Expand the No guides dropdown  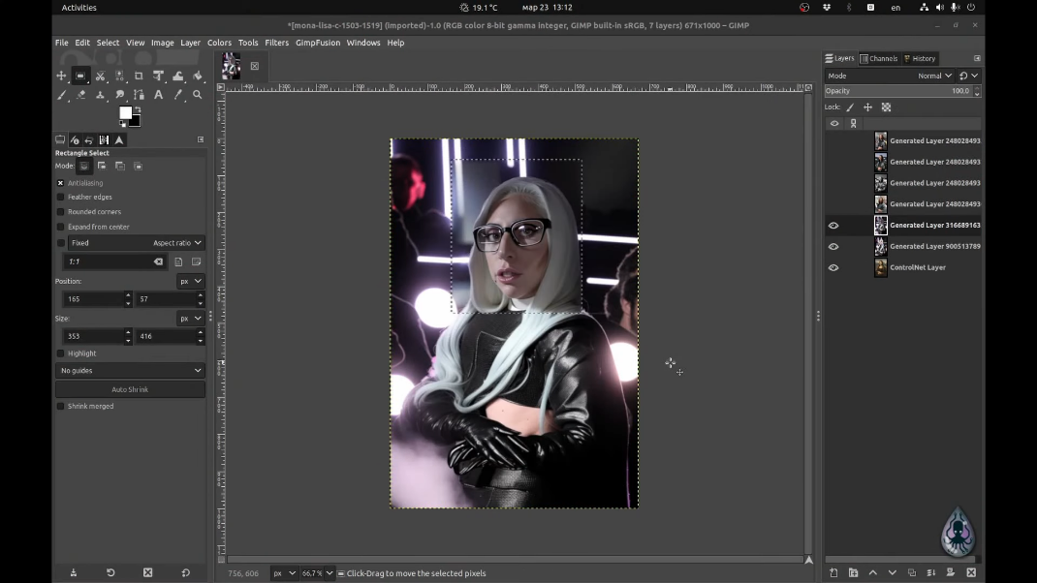pyautogui.click(x=130, y=371)
